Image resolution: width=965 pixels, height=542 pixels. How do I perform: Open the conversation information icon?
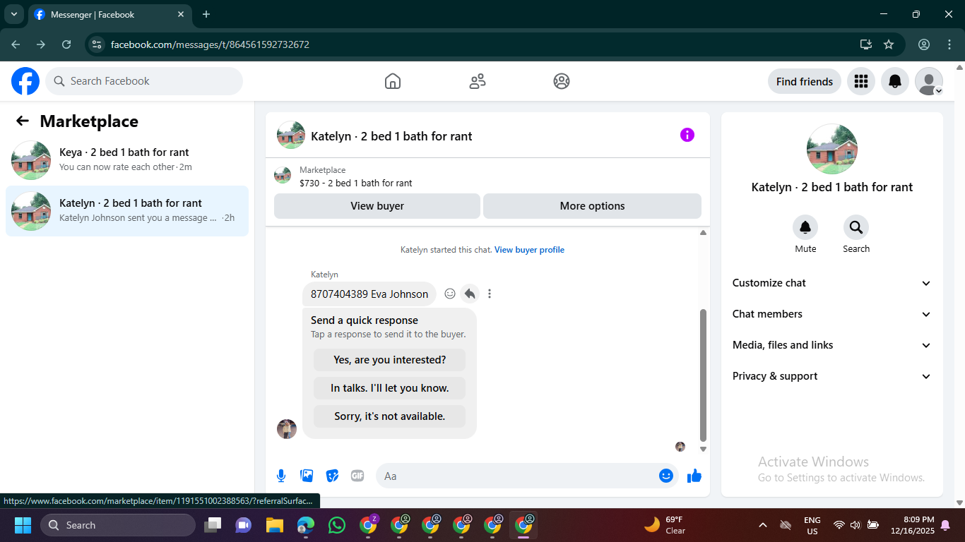point(687,135)
